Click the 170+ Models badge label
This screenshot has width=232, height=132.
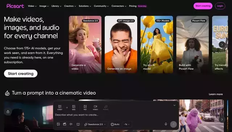click(x=163, y=21)
